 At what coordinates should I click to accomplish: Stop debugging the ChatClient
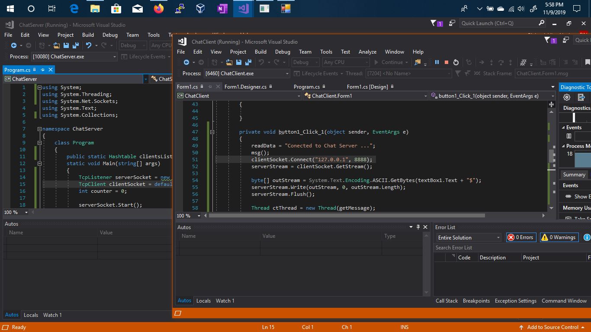pos(446,62)
